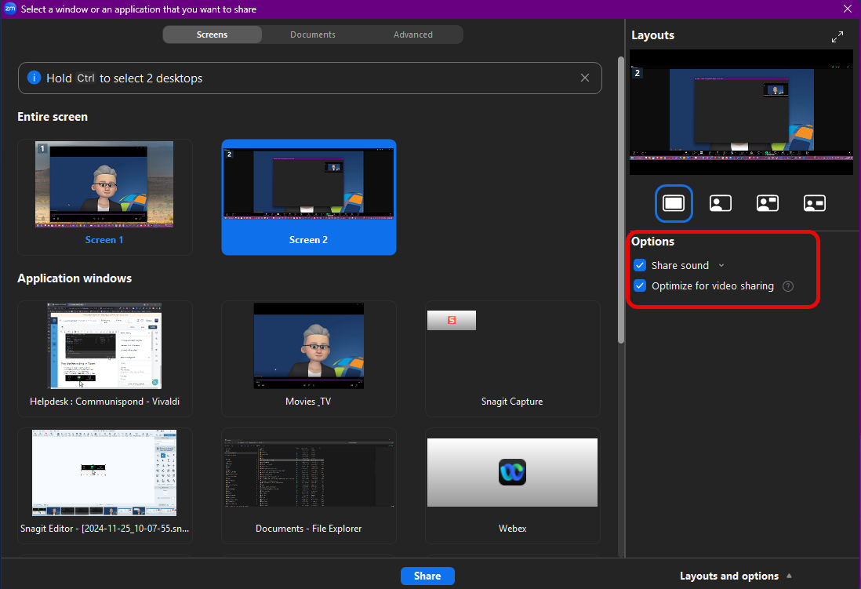Select the speaker-overlay layout icon
The height and width of the screenshot is (589, 861).
(x=721, y=203)
